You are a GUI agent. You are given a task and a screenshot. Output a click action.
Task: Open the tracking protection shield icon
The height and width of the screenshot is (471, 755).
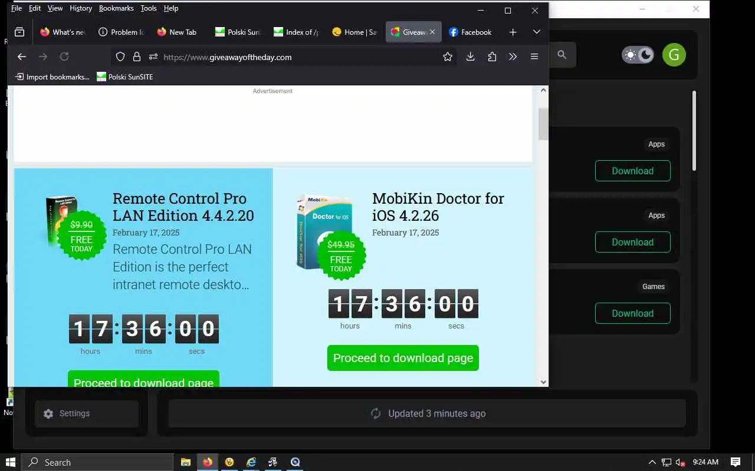coord(120,57)
